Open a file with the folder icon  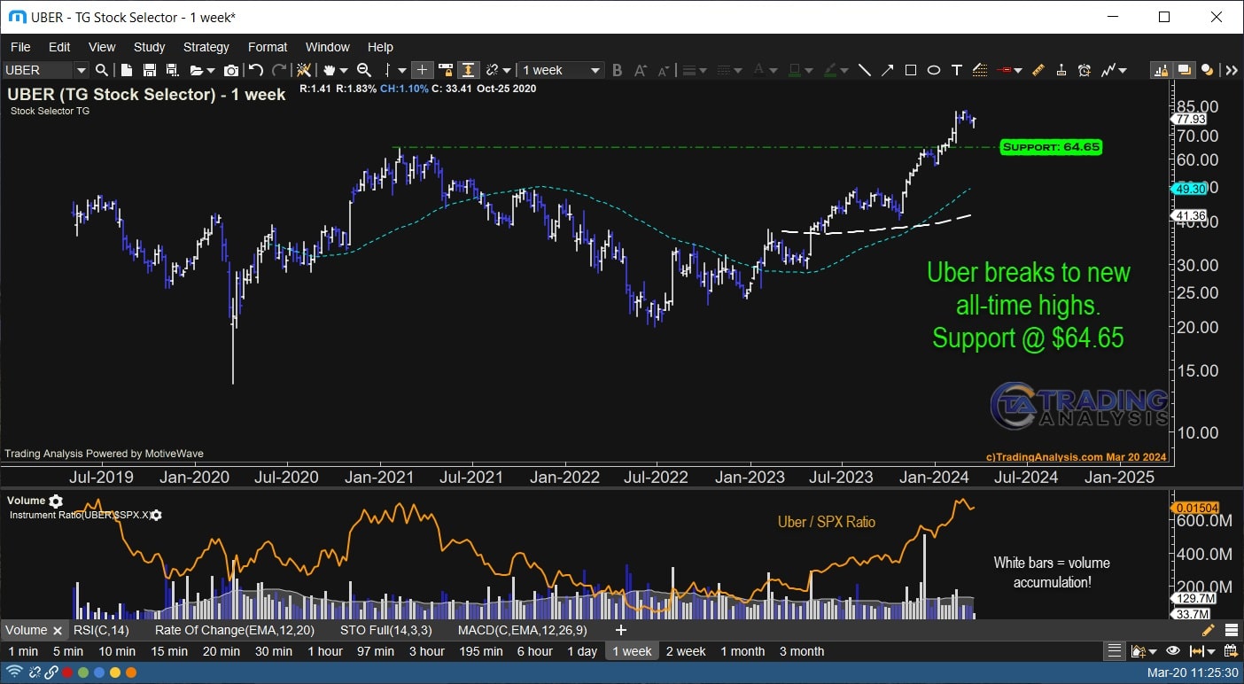coord(197,70)
